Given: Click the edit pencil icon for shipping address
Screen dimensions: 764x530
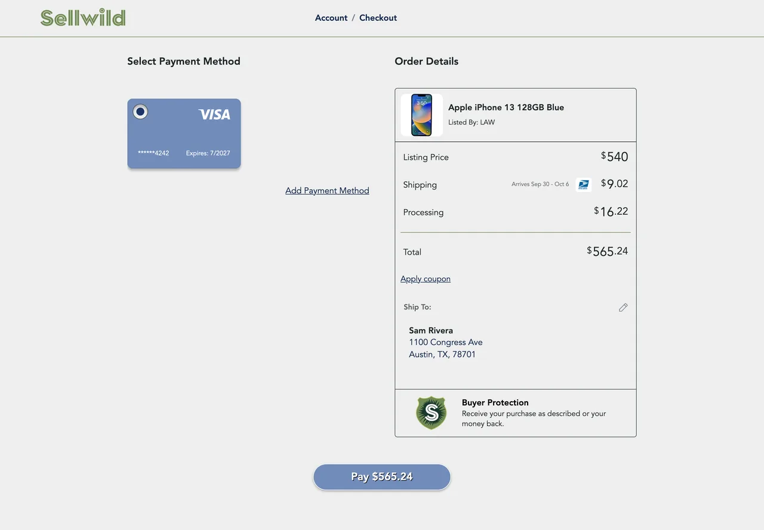Looking at the screenshot, I should click(x=623, y=308).
